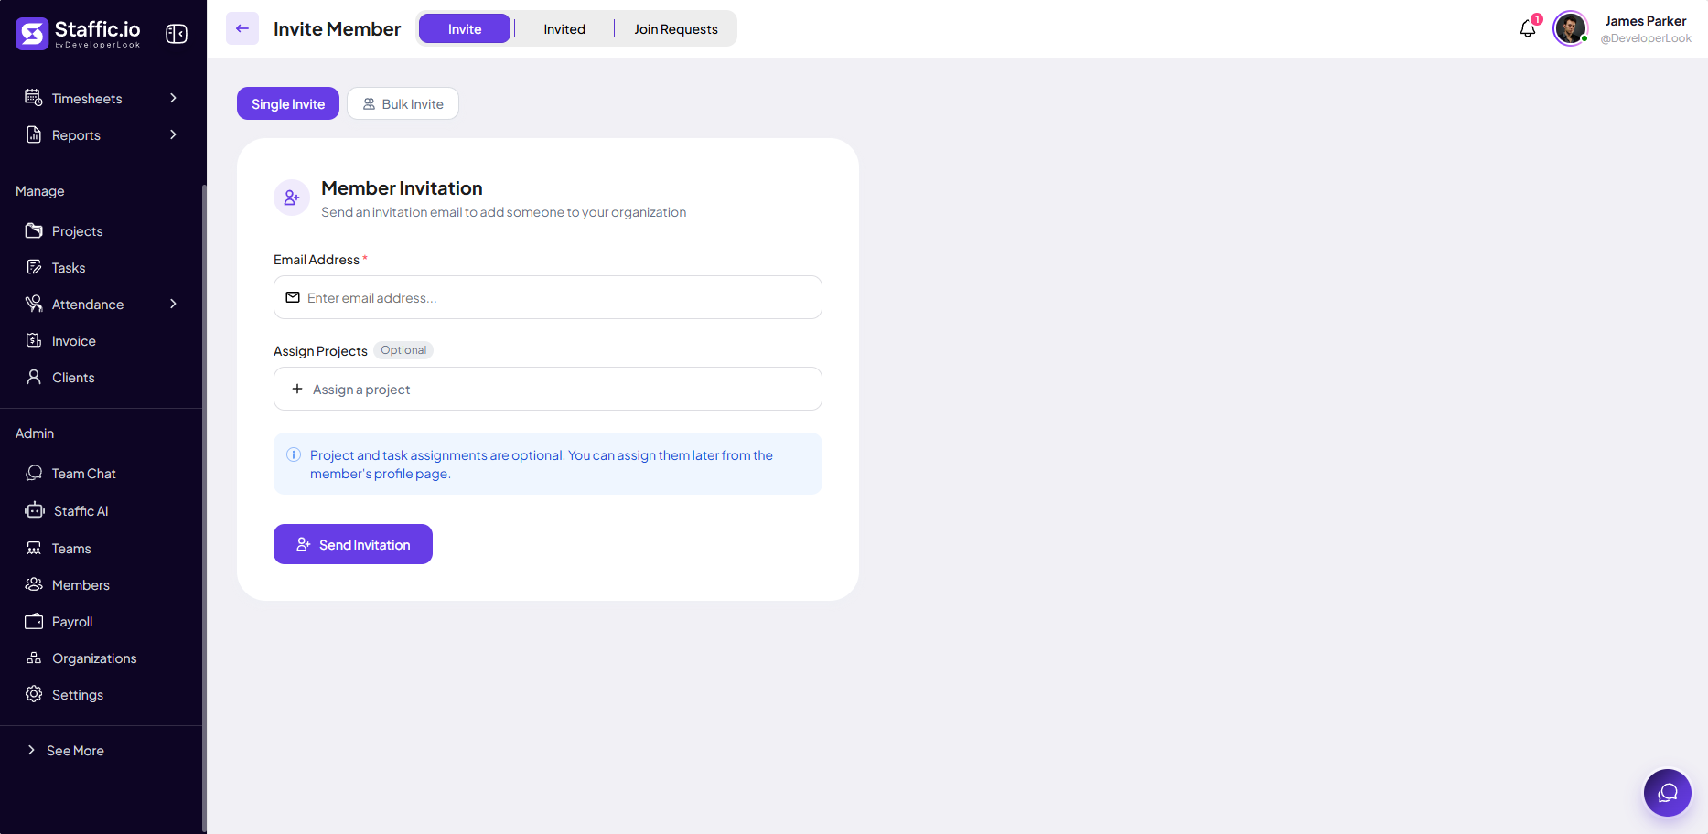Image resolution: width=1708 pixels, height=834 pixels.
Task: Switch to the Invite tab
Action: pyautogui.click(x=465, y=28)
